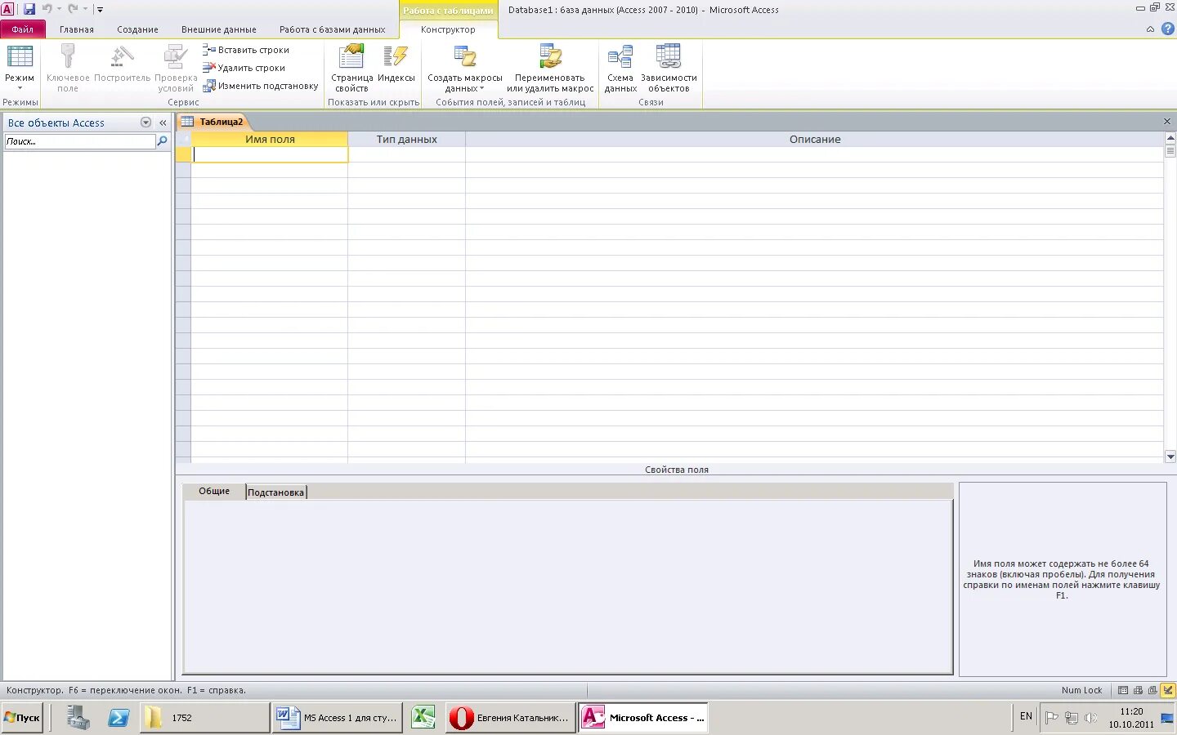Click Вставить строки button
1177x735 pixels.
[246, 50]
